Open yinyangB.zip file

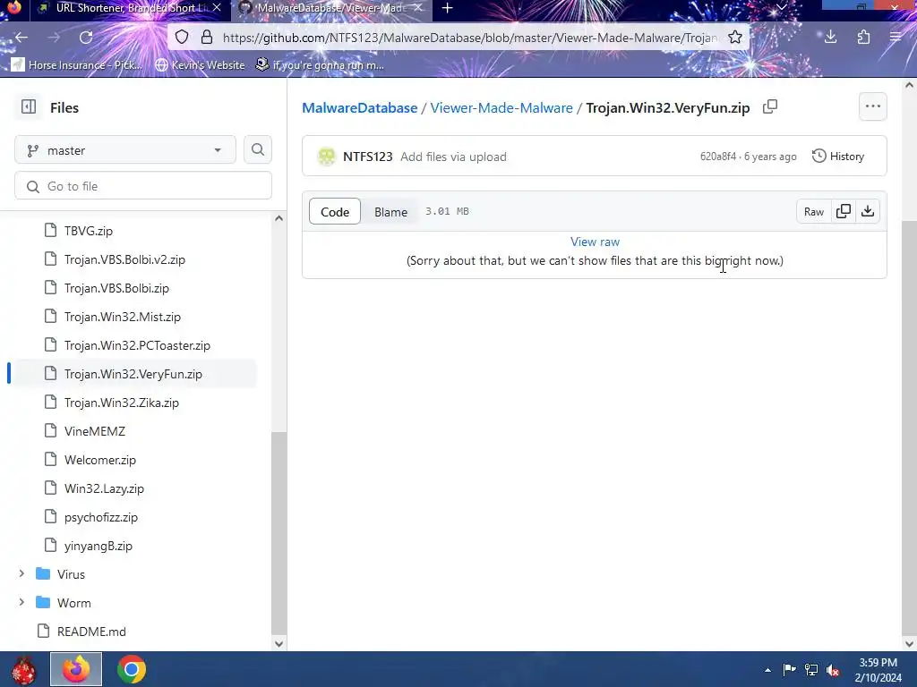point(99,546)
